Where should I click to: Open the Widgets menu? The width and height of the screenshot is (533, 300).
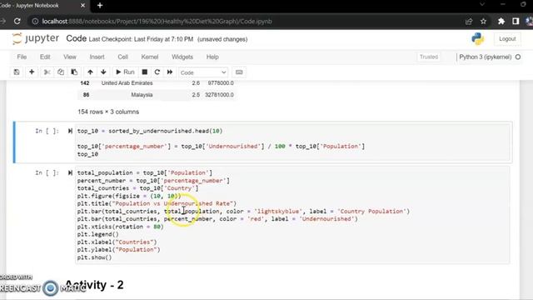(182, 57)
